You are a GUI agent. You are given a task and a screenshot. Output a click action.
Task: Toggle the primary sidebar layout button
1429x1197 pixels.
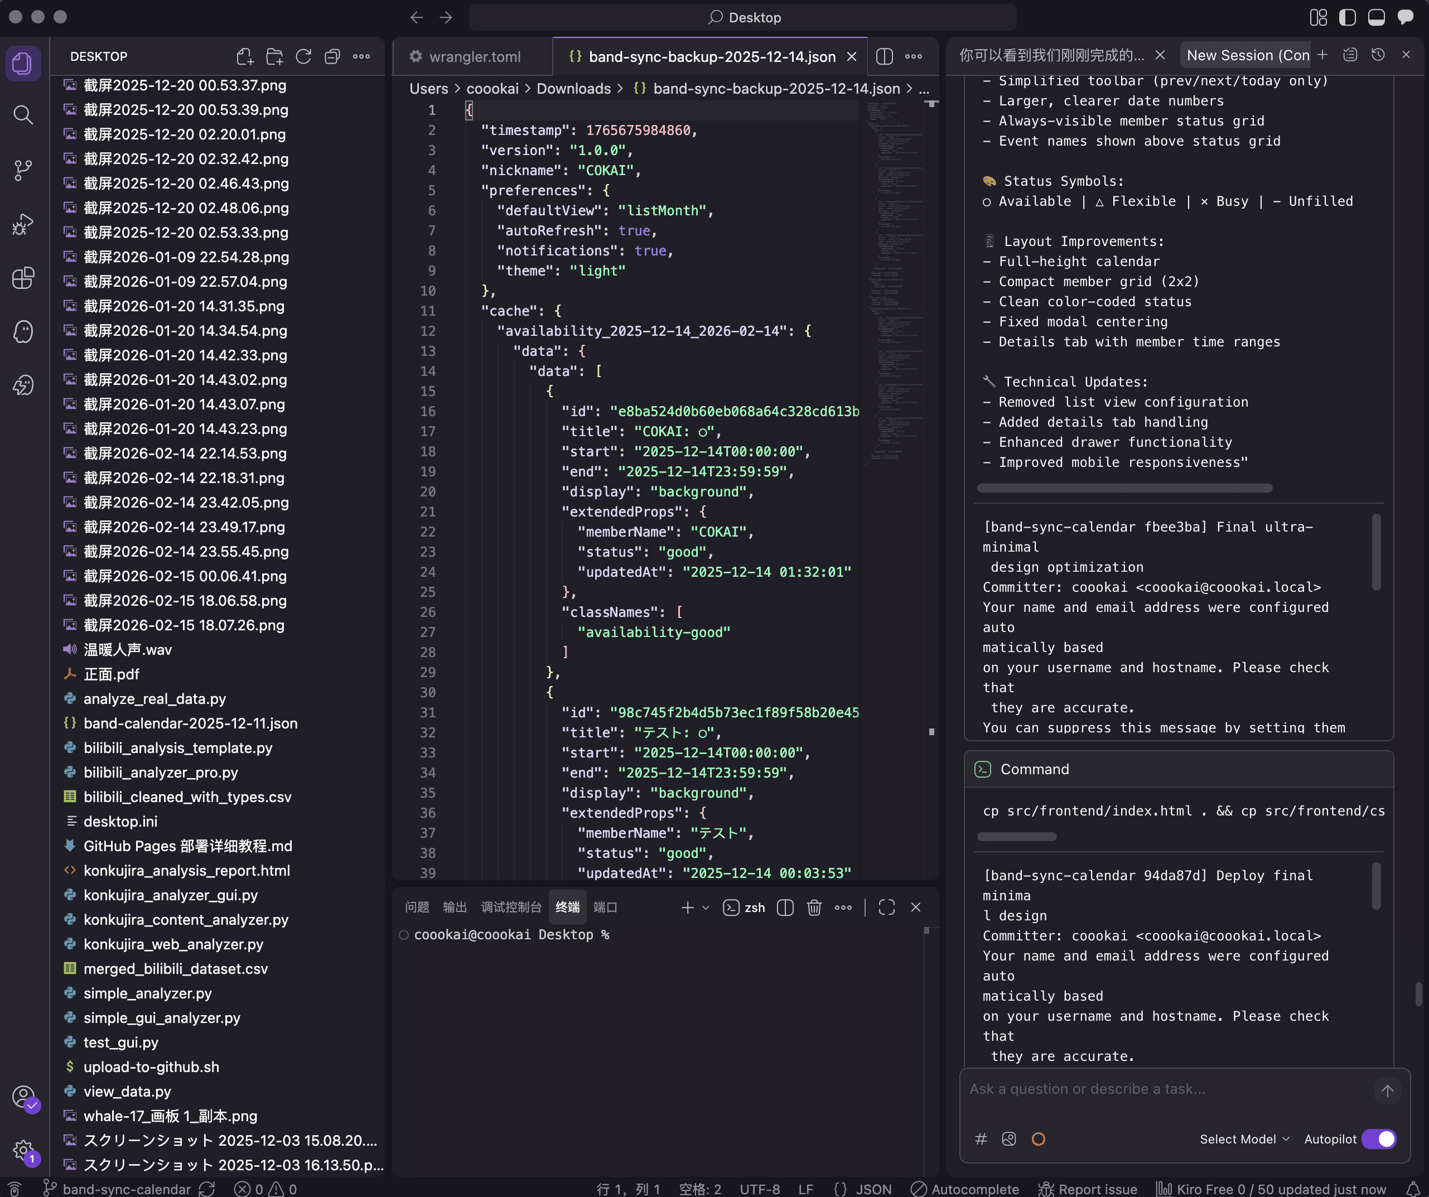pyautogui.click(x=1346, y=18)
